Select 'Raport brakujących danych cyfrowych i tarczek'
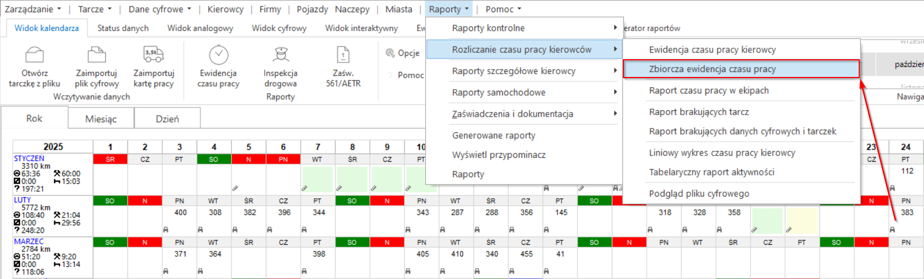The image size is (924, 279). tap(741, 131)
